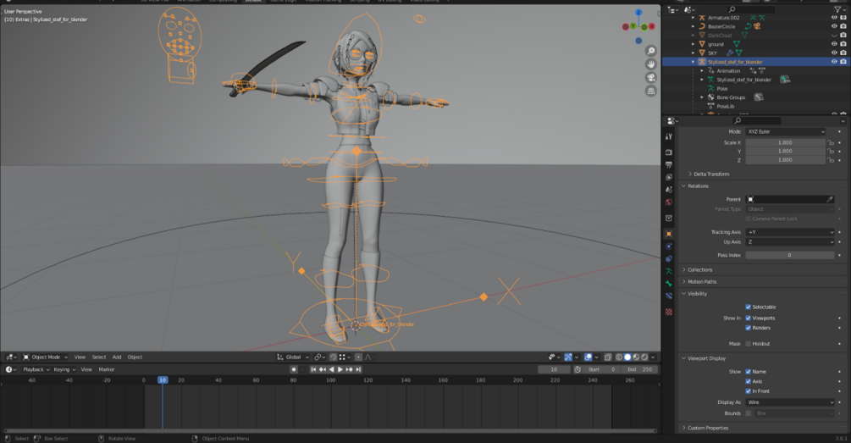This screenshot has width=851, height=443.
Task: Open the viewport Add menu
Action: tap(117, 357)
